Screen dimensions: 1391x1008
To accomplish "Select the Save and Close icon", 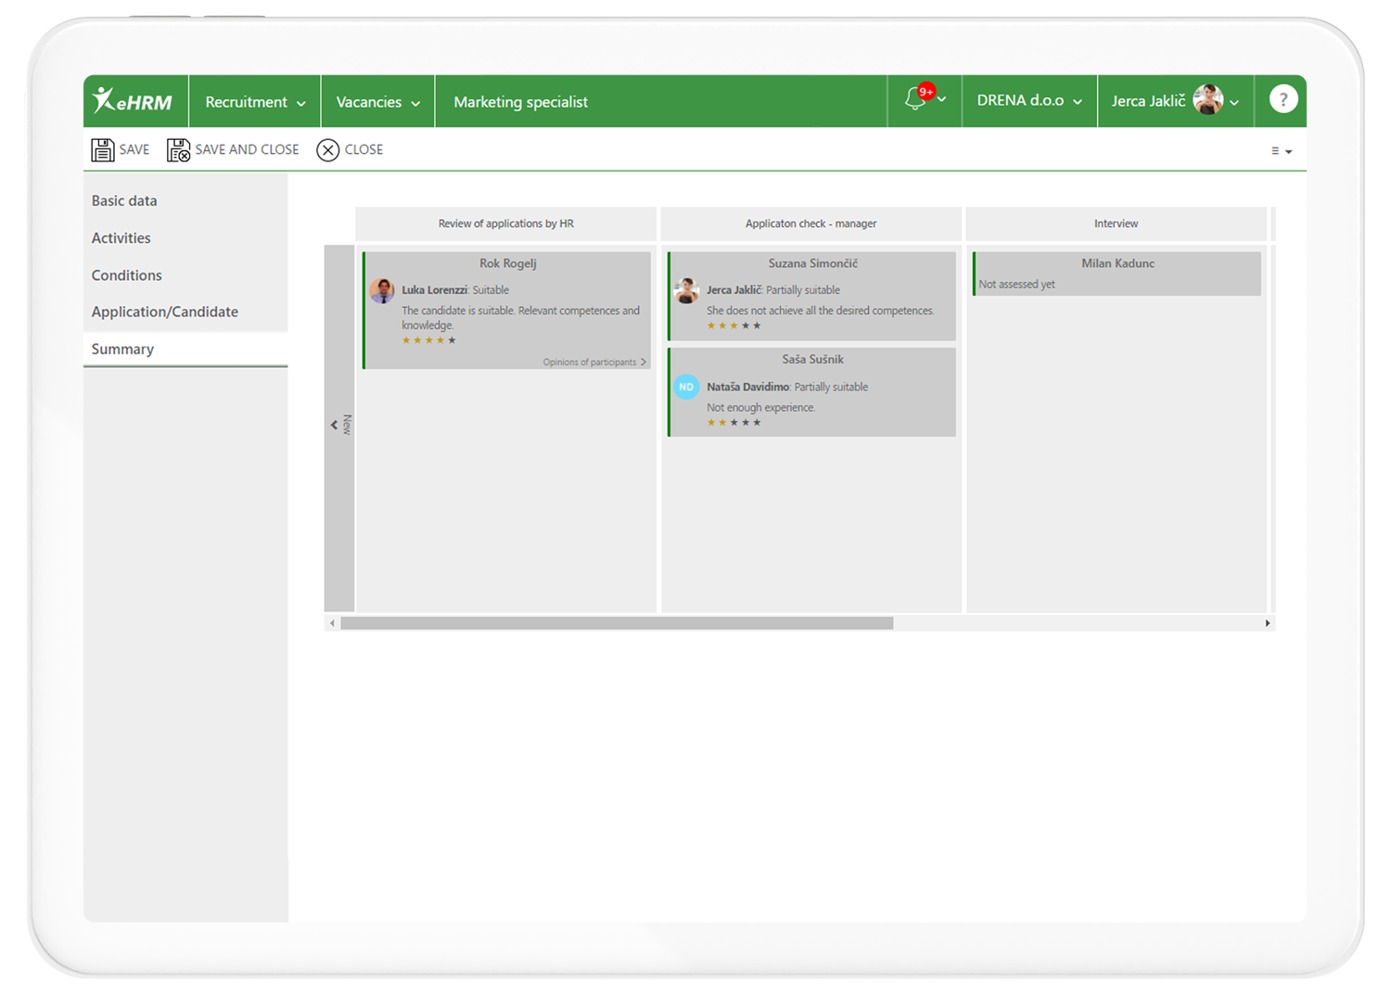I will [177, 149].
